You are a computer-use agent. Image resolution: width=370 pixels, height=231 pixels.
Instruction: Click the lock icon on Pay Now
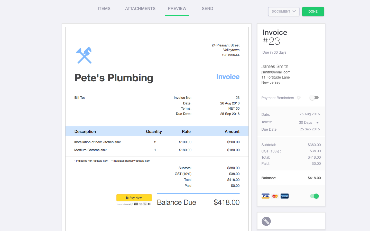[127, 198]
